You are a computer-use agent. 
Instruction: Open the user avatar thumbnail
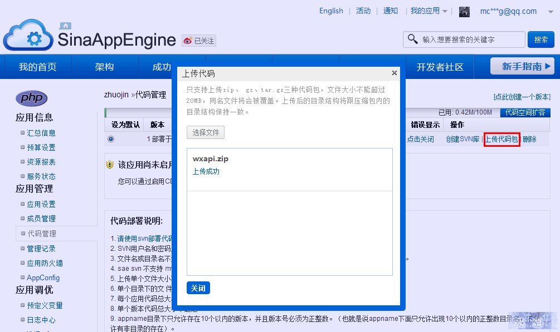point(464,12)
